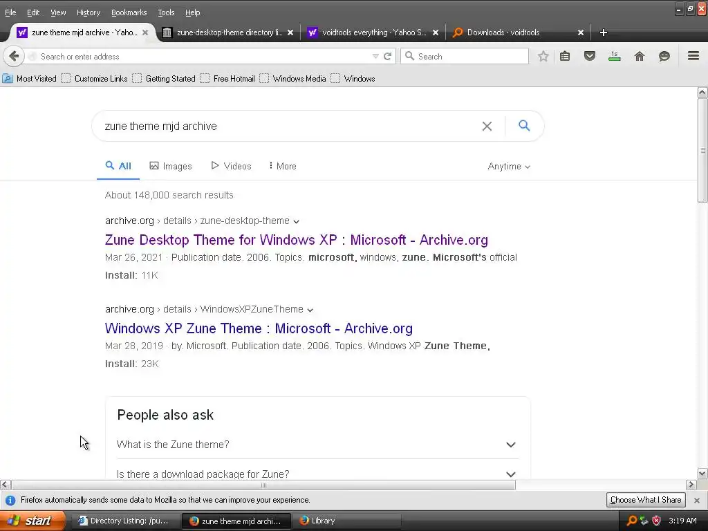Click the network connection tray icon

[644, 521]
